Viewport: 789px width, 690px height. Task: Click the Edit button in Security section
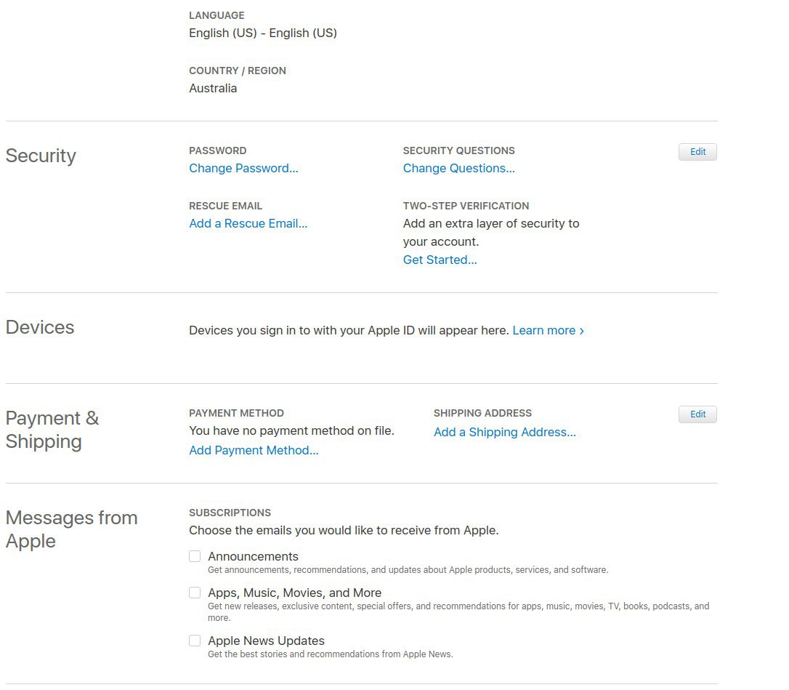697,152
